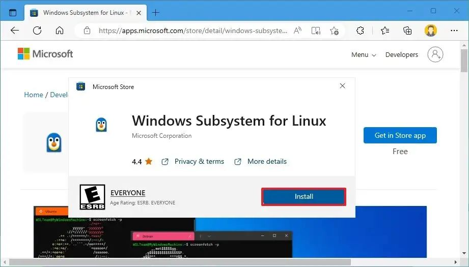Click the Devel breadcrumb link
This screenshot has height=267, width=469.
coord(59,95)
